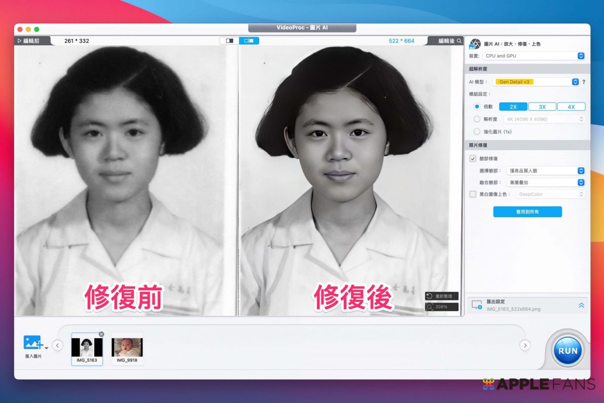
Task: Switch to single-pane overlay compare view
Action: (229, 41)
